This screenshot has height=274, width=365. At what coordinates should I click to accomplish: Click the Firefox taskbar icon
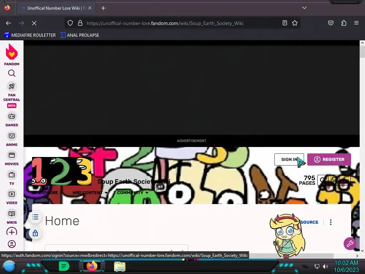[92, 266]
